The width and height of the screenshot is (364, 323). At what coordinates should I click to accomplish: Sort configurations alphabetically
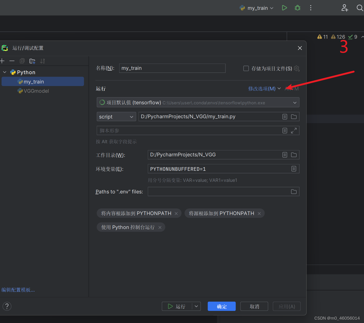click(42, 61)
